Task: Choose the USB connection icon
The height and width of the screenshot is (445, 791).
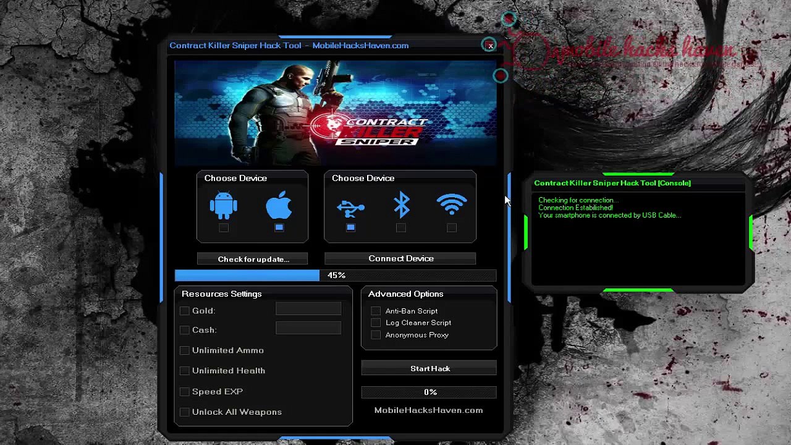Action: [350, 208]
